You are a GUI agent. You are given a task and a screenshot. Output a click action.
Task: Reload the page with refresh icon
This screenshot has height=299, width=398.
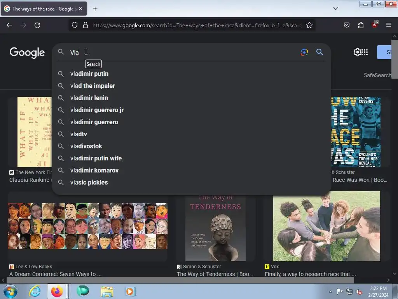[x=37, y=25]
